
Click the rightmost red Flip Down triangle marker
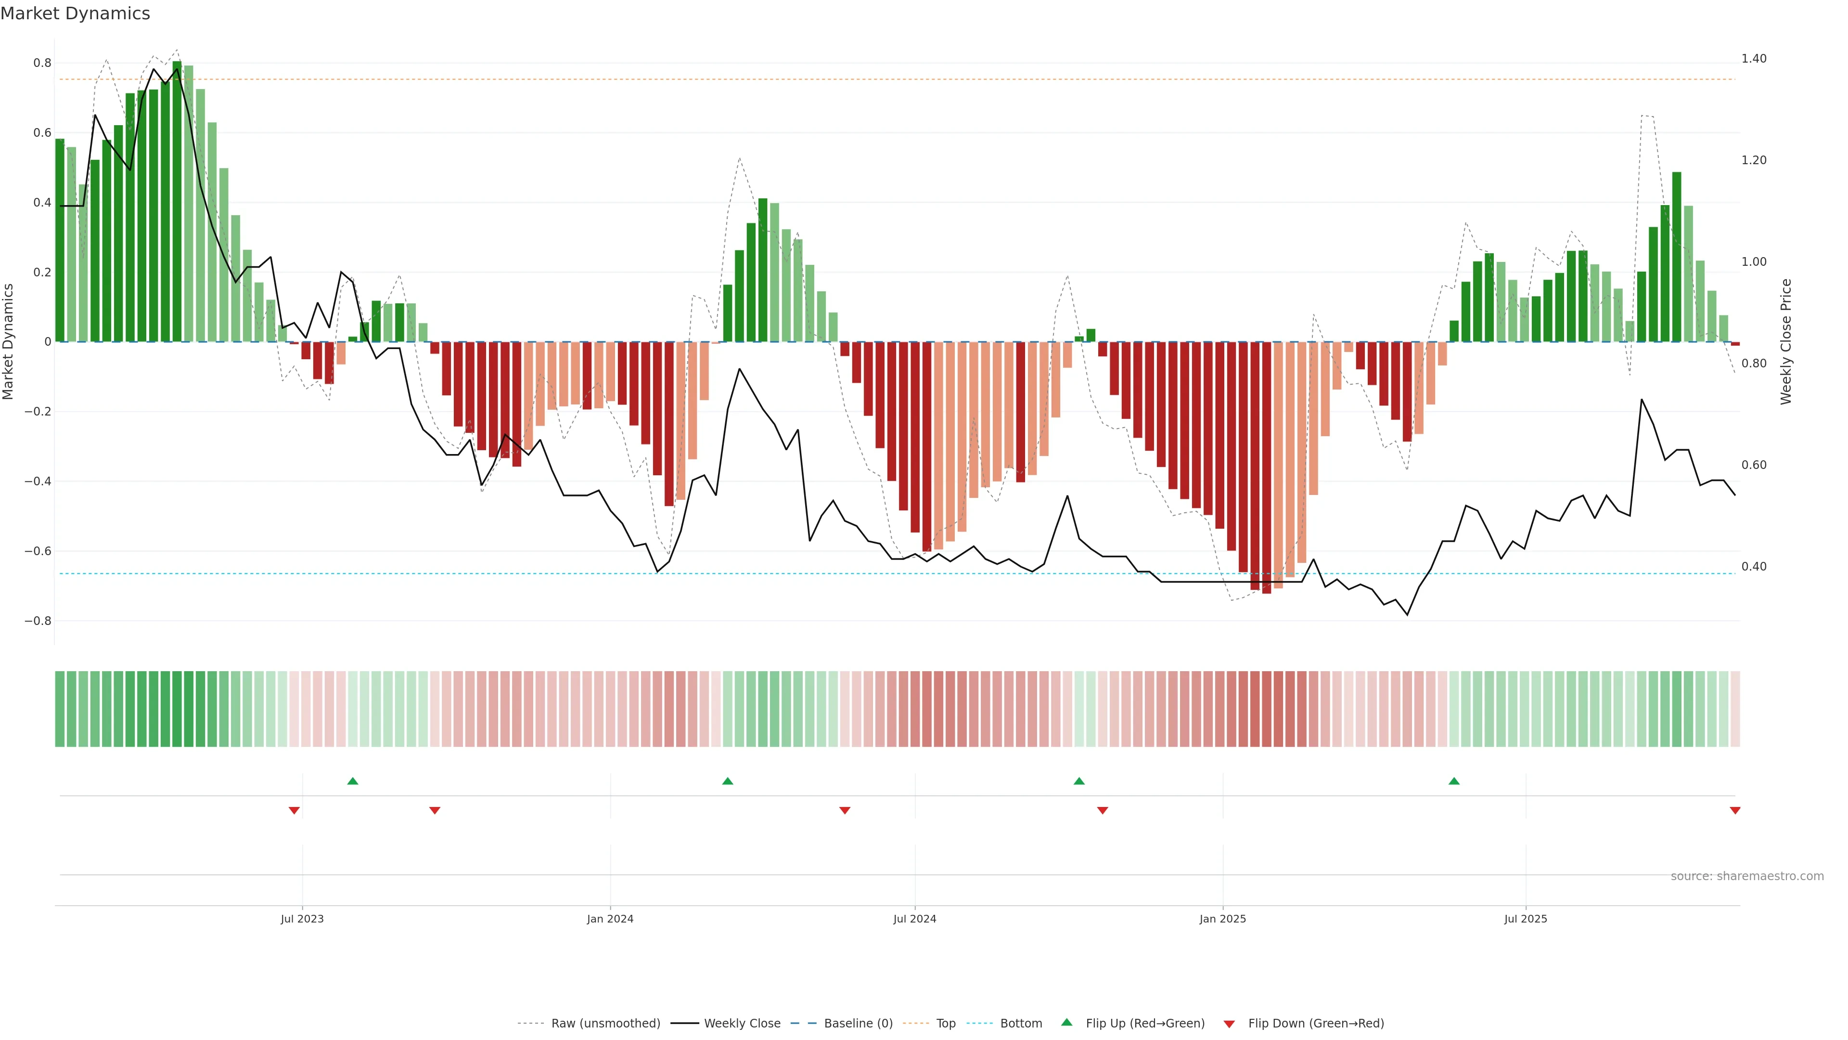coord(1734,810)
